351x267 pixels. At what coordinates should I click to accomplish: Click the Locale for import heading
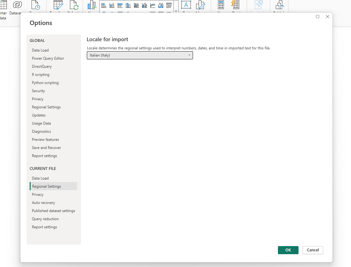coord(107,39)
